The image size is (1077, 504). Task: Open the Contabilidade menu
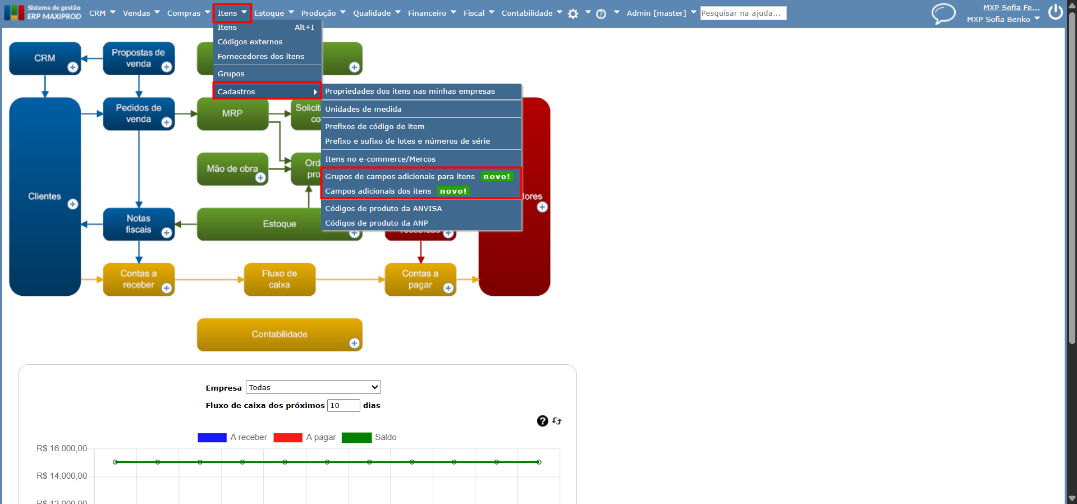(531, 13)
